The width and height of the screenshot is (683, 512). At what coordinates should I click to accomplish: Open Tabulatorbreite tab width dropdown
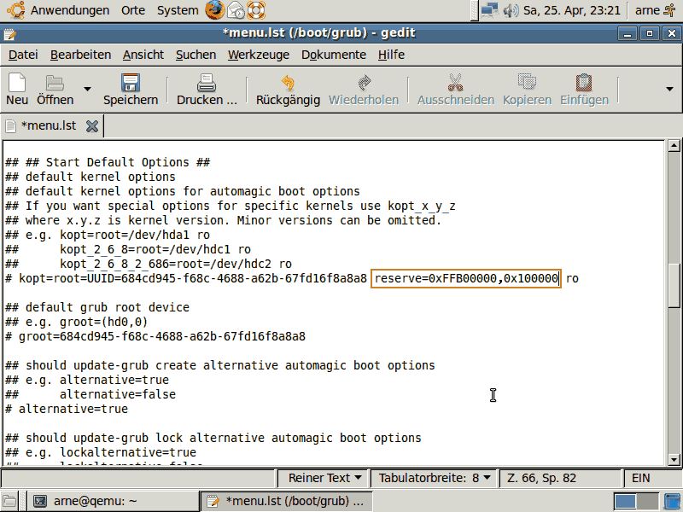[x=435, y=478]
